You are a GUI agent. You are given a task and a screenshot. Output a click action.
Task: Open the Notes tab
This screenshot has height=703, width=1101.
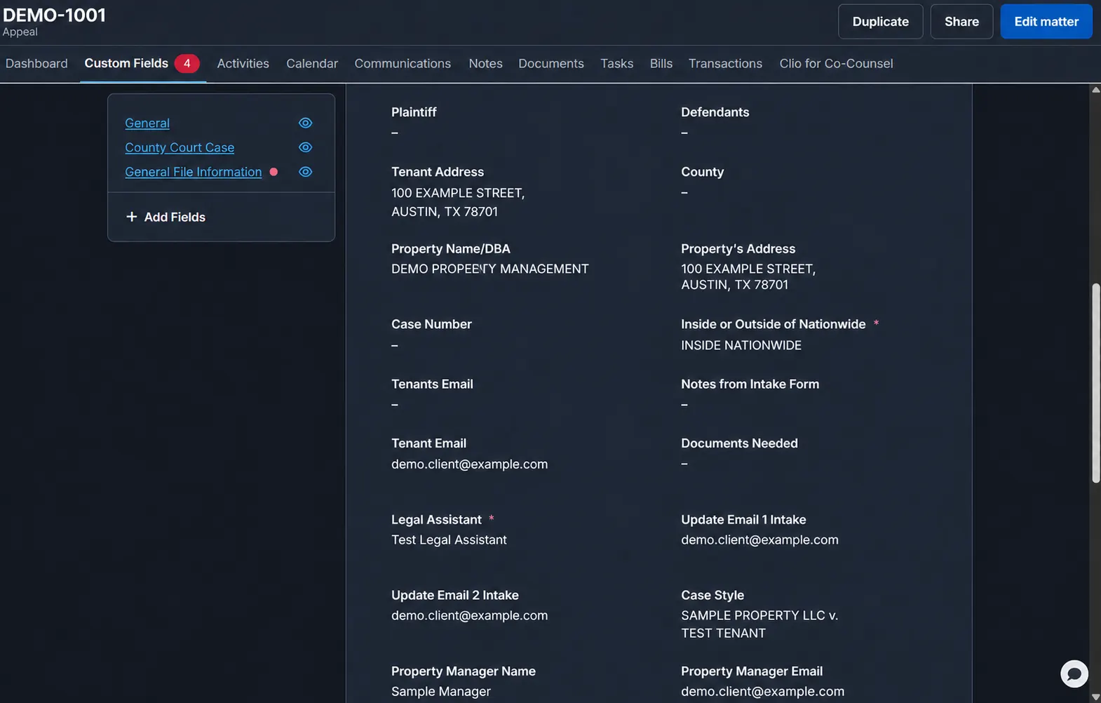(485, 63)
